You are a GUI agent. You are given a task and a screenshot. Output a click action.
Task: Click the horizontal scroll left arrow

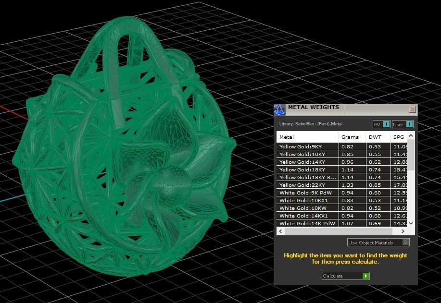(280, 231)
